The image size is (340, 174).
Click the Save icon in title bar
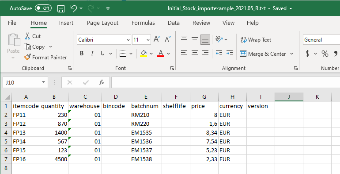click(61, 8)
